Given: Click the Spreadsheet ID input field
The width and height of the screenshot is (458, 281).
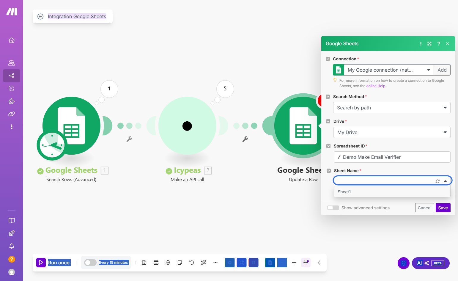Looking at the screenshot, I should point(392,157).
